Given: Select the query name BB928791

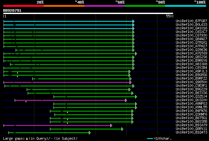Looking at the screenshot, I should point(12,10).
